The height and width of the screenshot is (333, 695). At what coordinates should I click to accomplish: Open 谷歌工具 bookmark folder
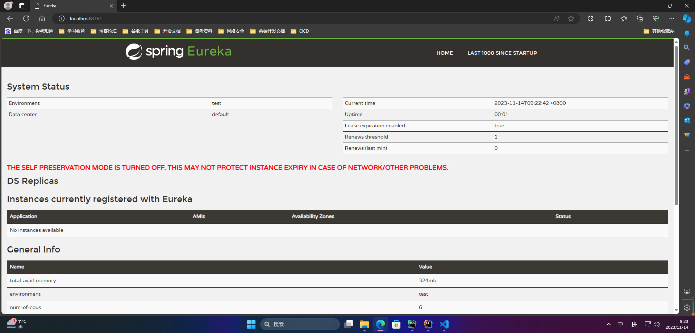pyautogui.click(x=136, y=31)
